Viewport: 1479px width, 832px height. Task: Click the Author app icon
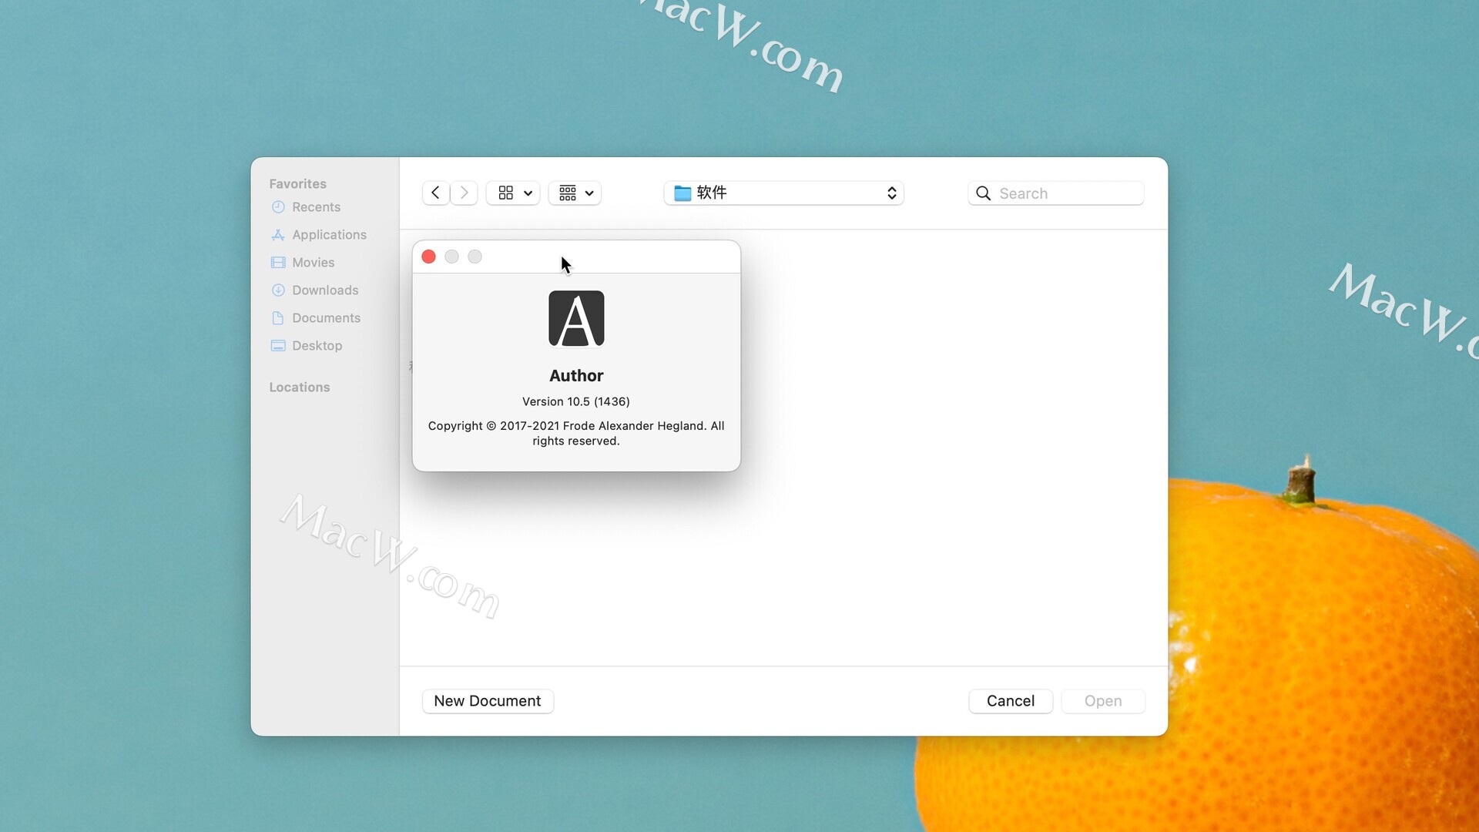coord(576,319)
